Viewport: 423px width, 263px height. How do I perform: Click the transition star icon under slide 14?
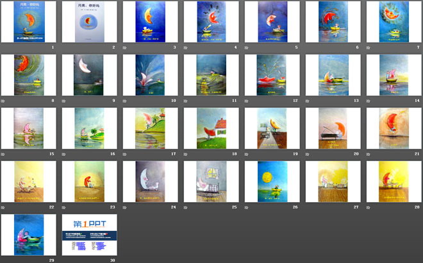click(x=369, y=101)
